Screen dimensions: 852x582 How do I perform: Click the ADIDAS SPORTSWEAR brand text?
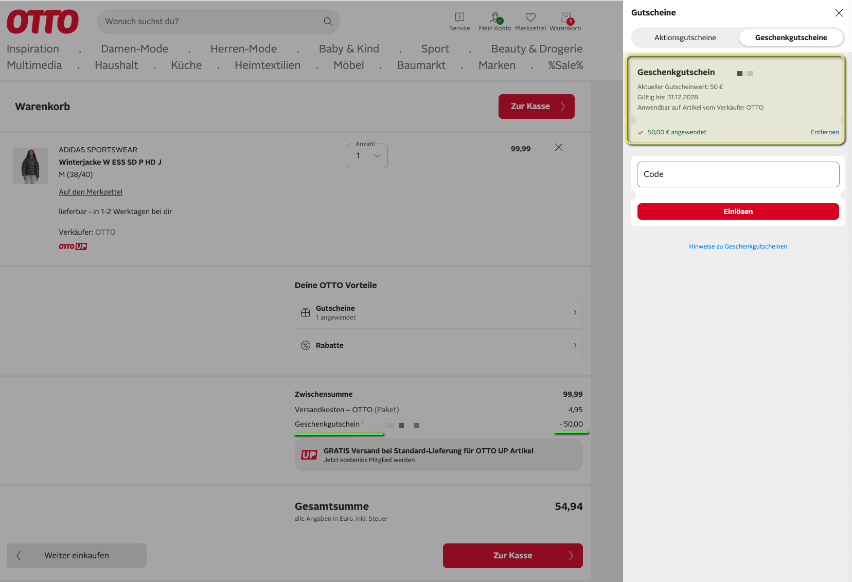(98, 150)
